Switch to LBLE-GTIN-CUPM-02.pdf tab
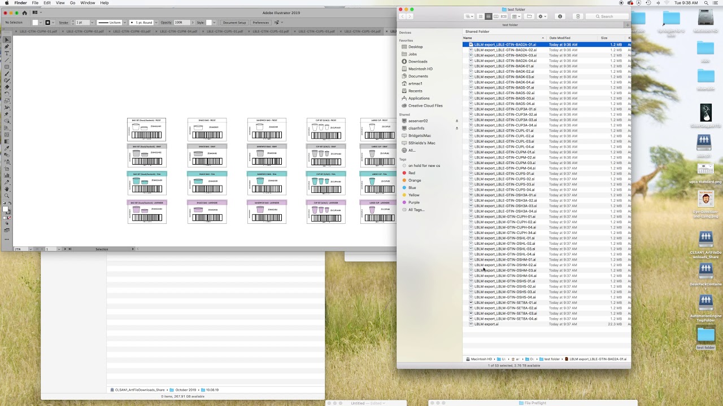The width and height of the screenshot is (723, 406). pyautogui.click(x=85, y=32)
